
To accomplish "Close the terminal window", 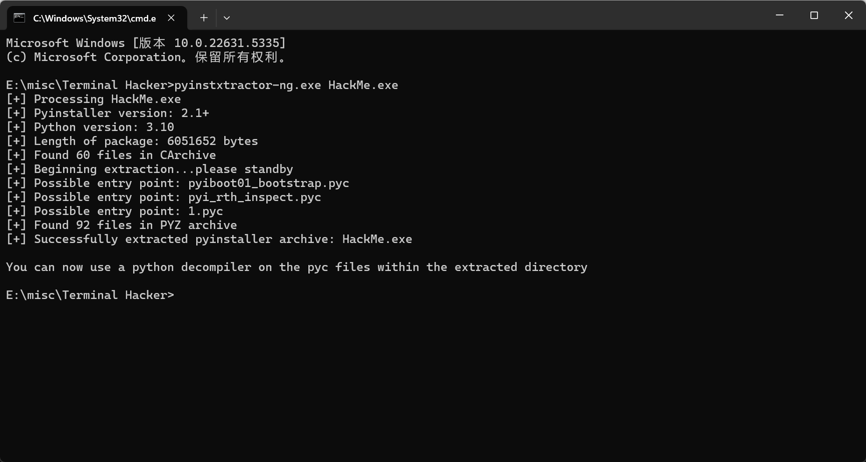I will 848,15.
